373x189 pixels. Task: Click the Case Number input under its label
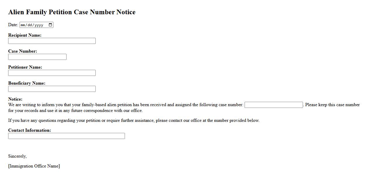[x=37, y=57]
